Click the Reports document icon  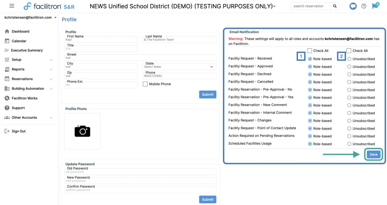(x=7, y=69)
